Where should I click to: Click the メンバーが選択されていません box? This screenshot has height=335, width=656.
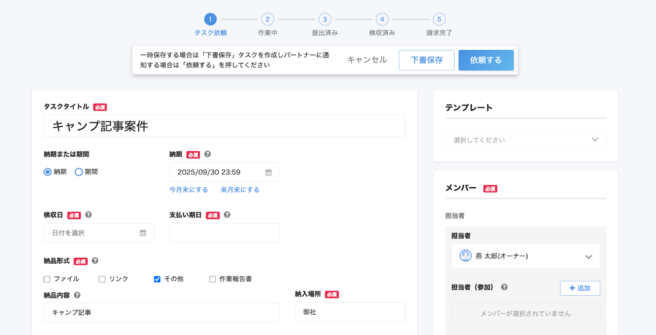point(525,314)
